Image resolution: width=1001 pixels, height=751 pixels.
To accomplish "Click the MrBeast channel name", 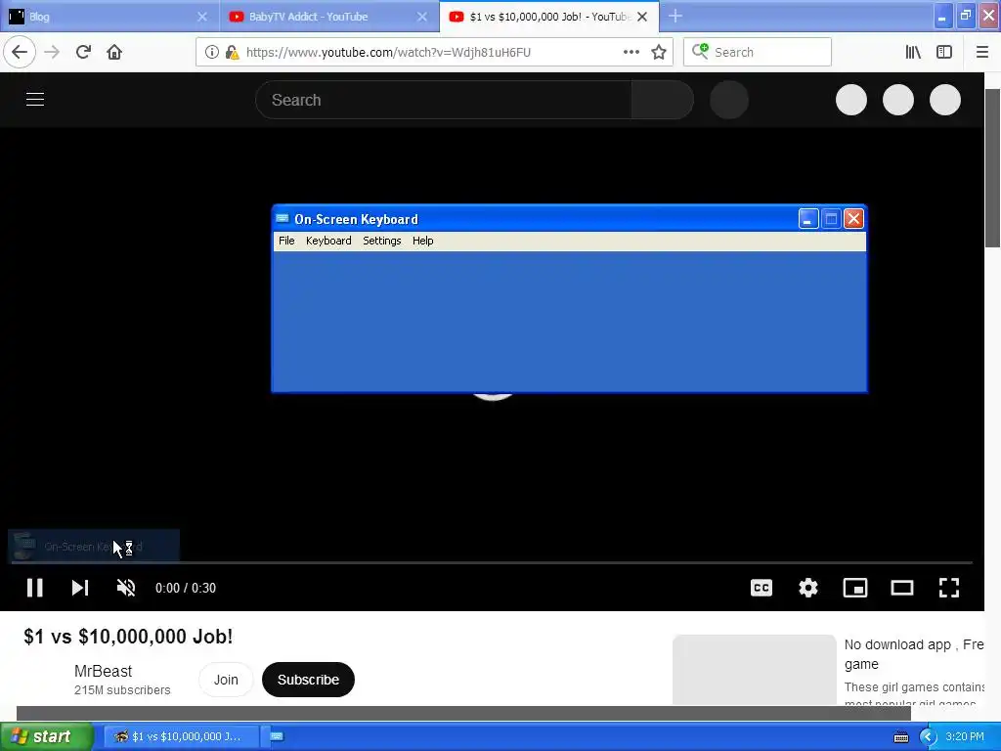I will tap(103, 671).
